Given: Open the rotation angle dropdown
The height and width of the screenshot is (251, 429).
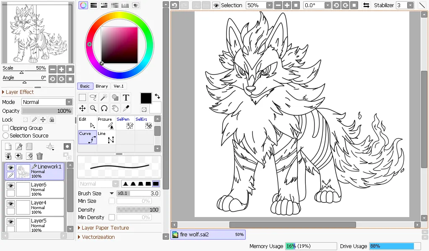Looking at the screenshot, I should point(328,5).
